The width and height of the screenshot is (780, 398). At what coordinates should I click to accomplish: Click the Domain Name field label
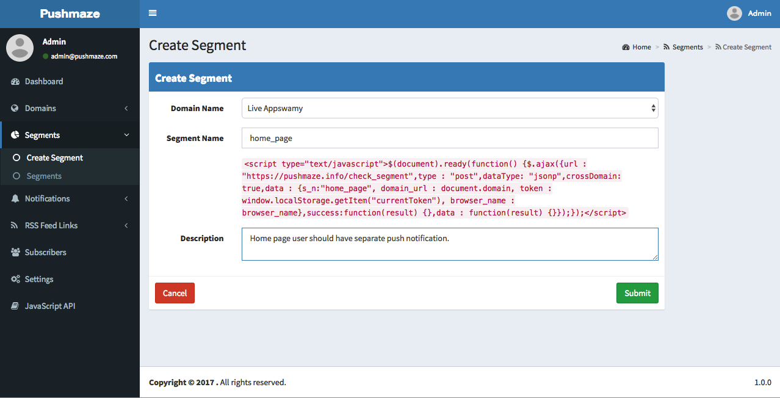point(197,108)
